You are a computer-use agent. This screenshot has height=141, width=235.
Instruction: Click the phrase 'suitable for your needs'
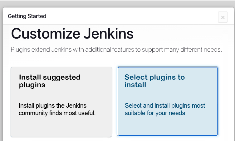(x=155, y=113)
